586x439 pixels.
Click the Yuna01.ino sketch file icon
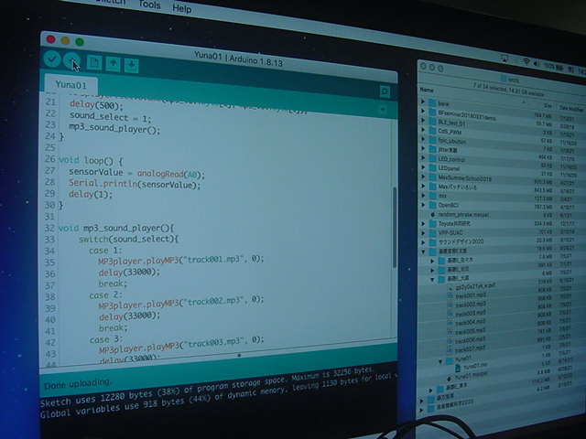pos(458,369)
